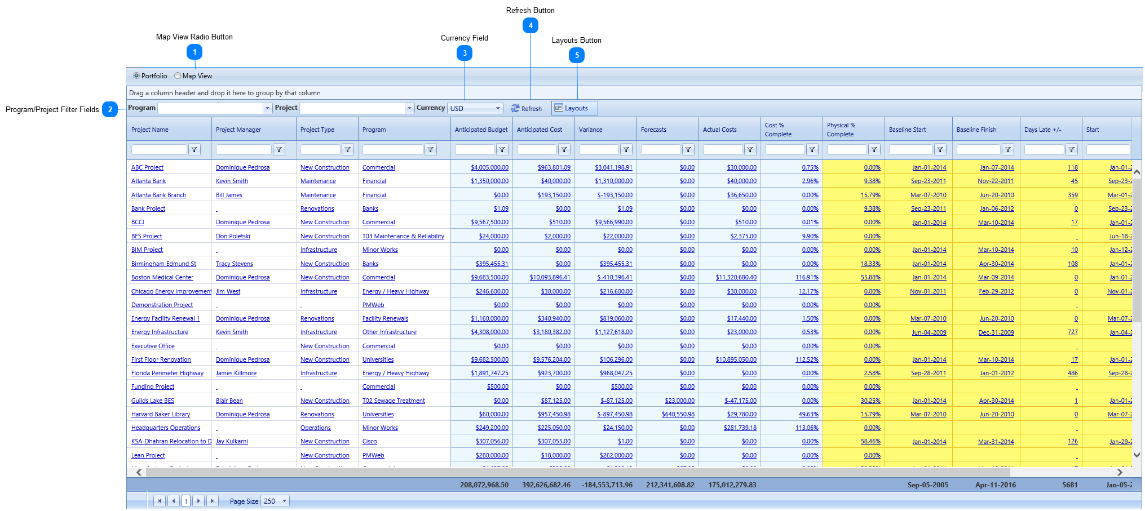This screenshot has width=1145, height=511.
Task: Click filter icon for Cost % Complete column
Action: click(812, 150)
